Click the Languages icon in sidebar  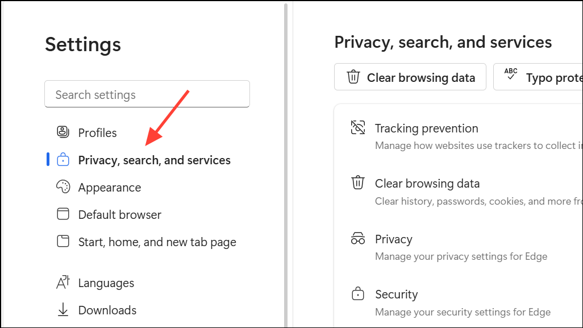63,283
